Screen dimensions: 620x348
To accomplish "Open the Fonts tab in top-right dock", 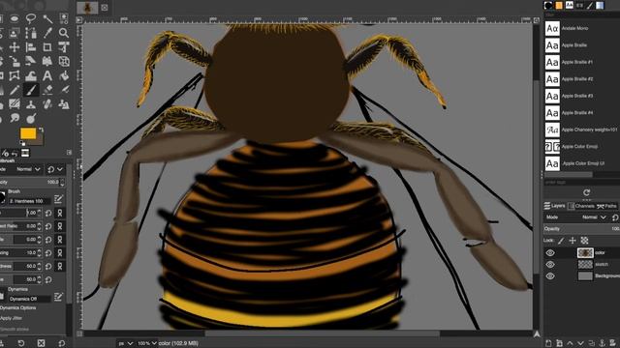I will pyautogui.click(x=570, y=5).
